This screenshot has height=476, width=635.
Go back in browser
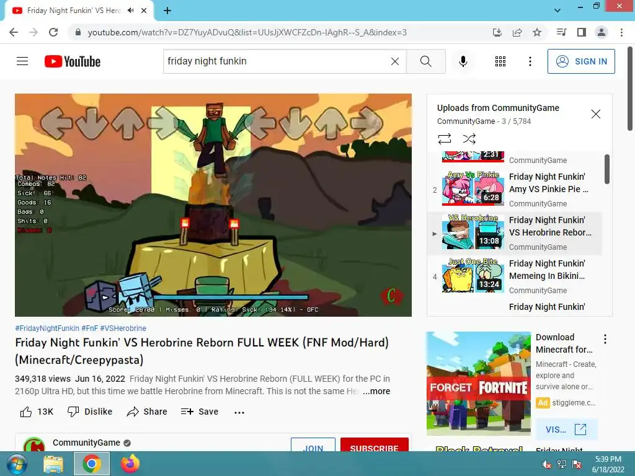click(x=14, y=32)
